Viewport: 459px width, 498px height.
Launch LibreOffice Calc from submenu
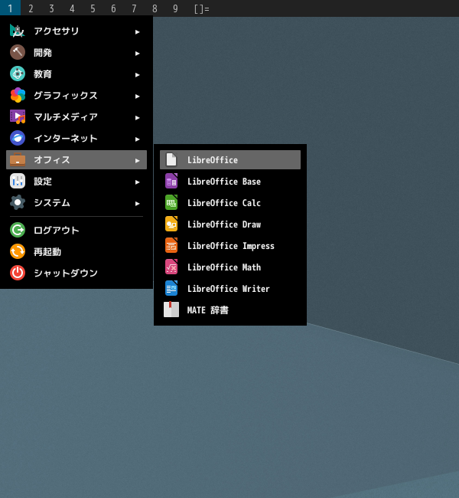click(x=230, y=202)
